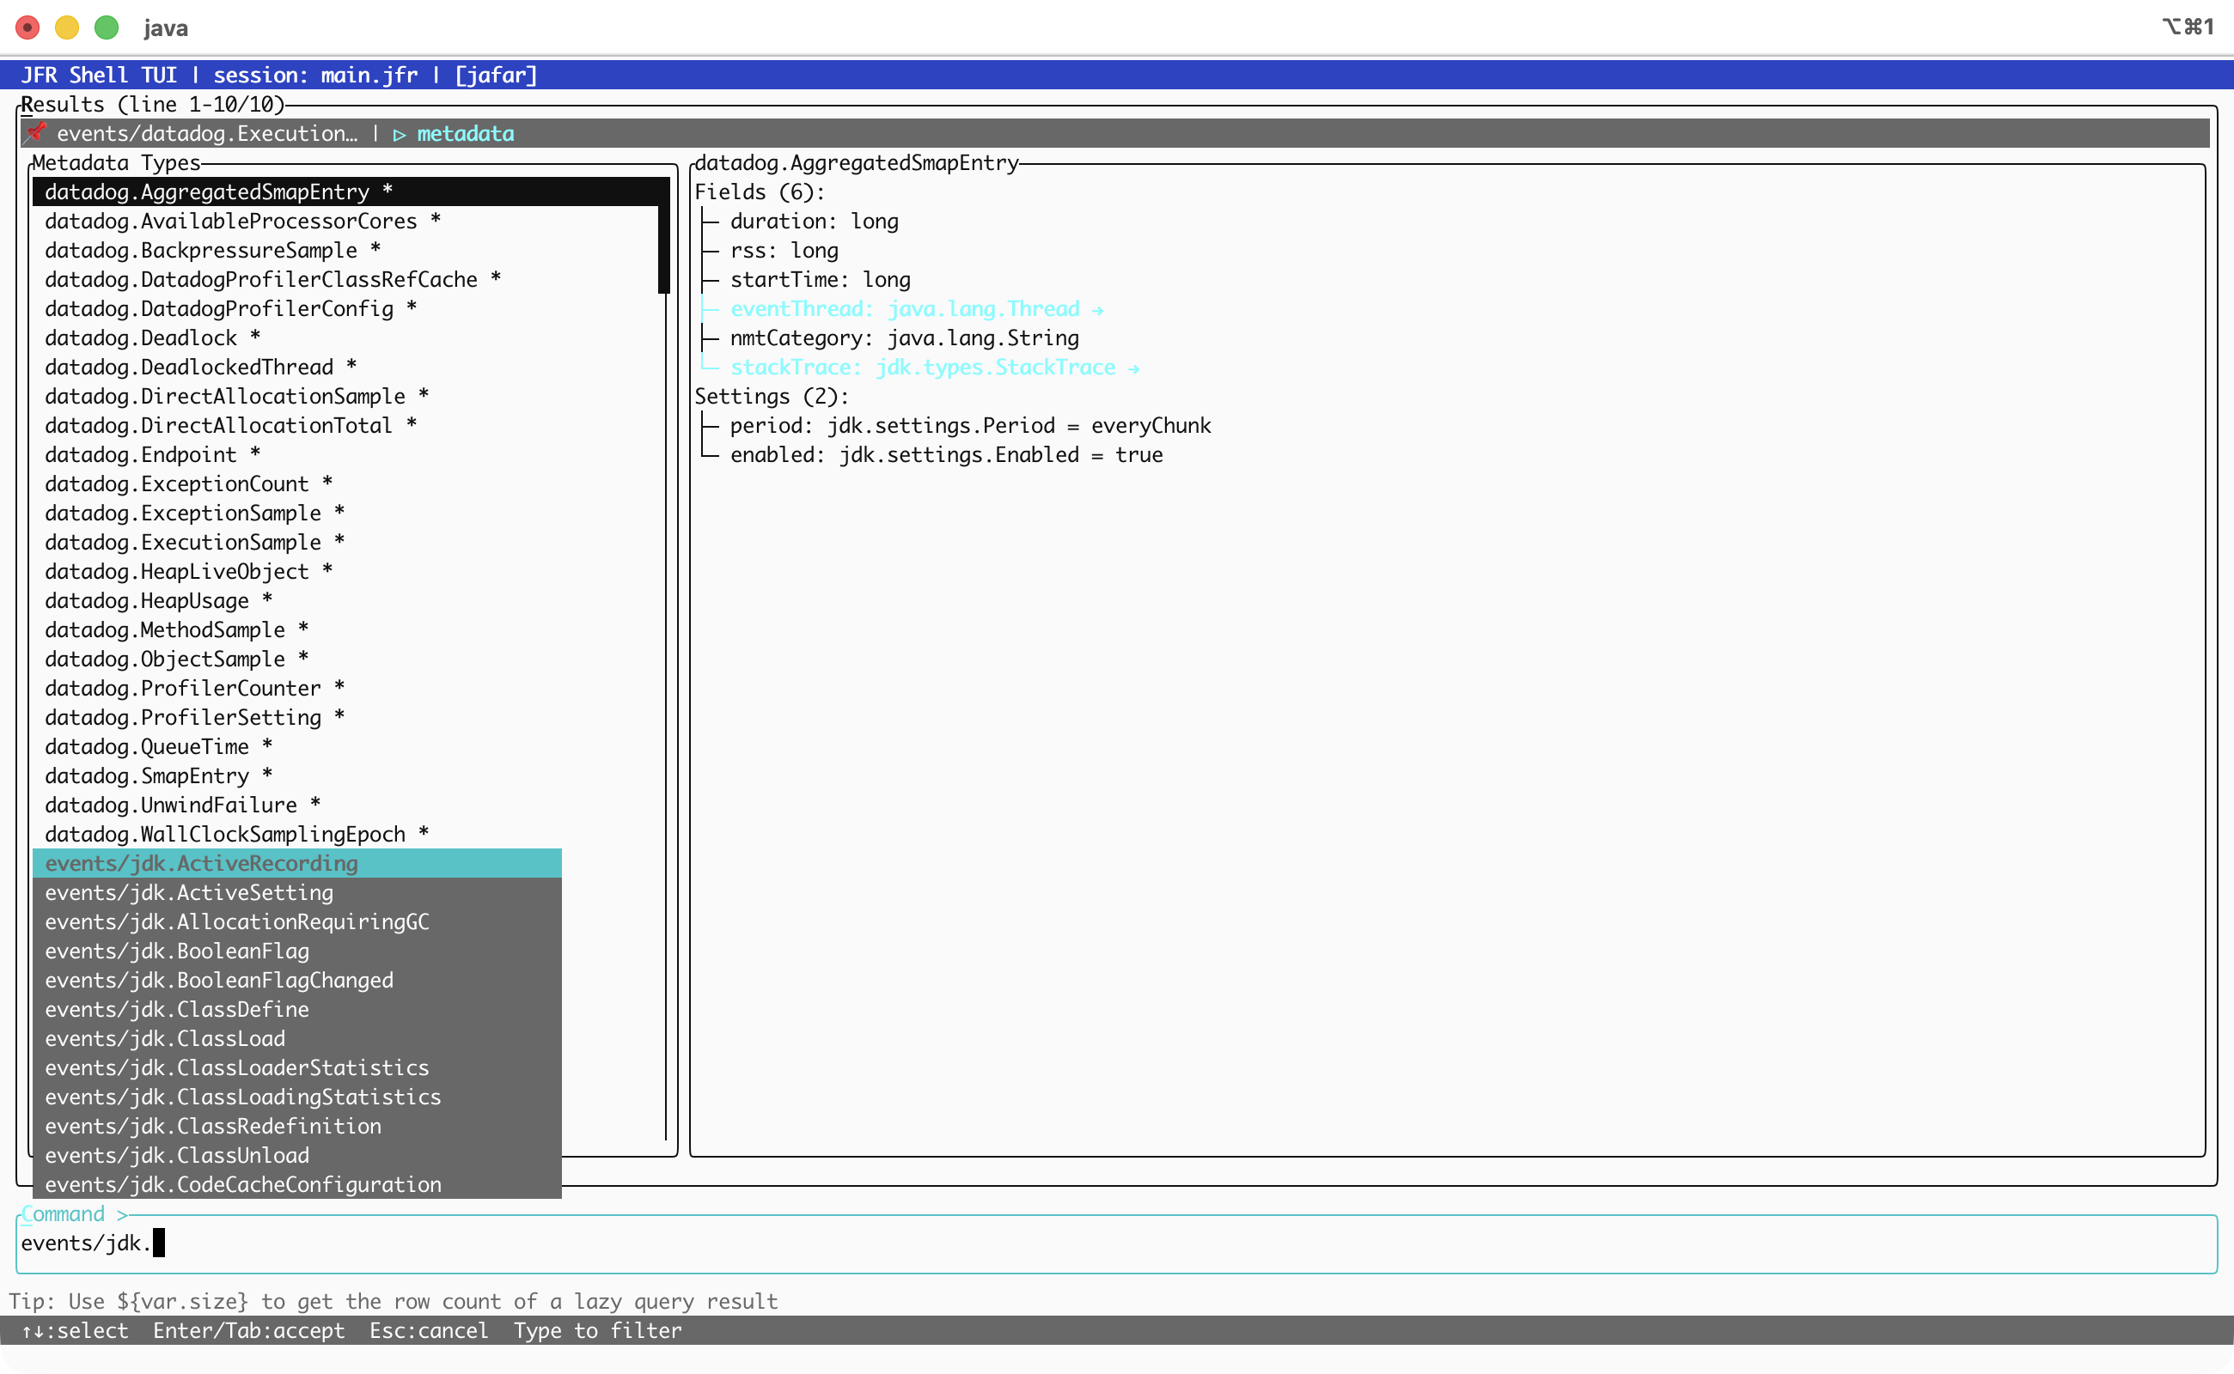2234x1374 pixels.
Task: Click the red pin icon in results header
Action: tap(35, 132)
